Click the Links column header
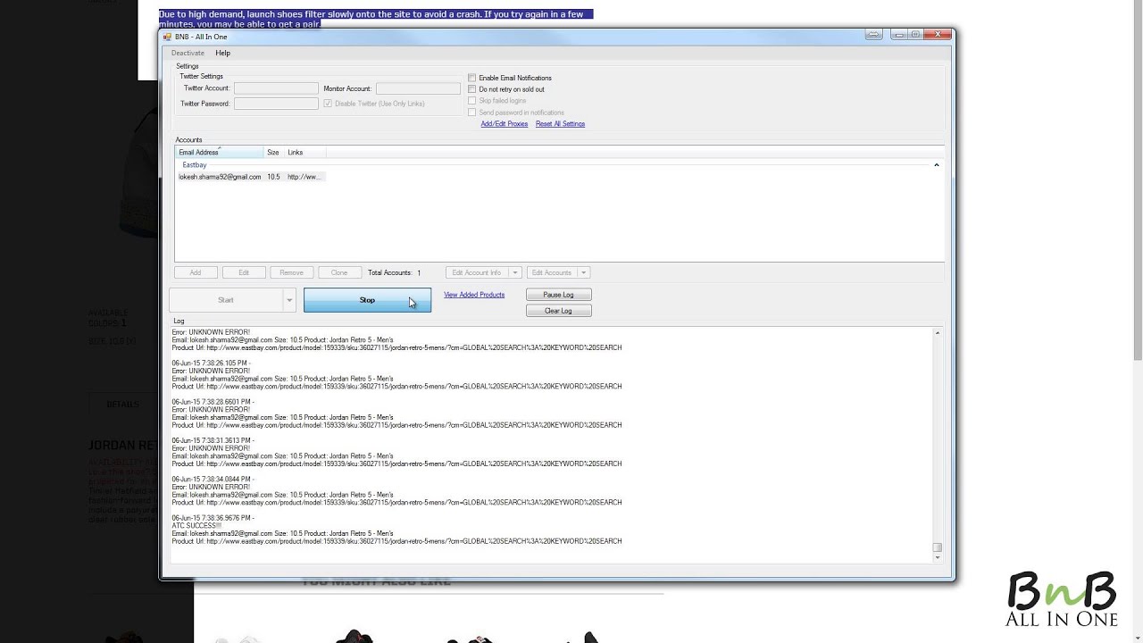This screenshot has width=1143, height=643. click(x=305, y=153)
